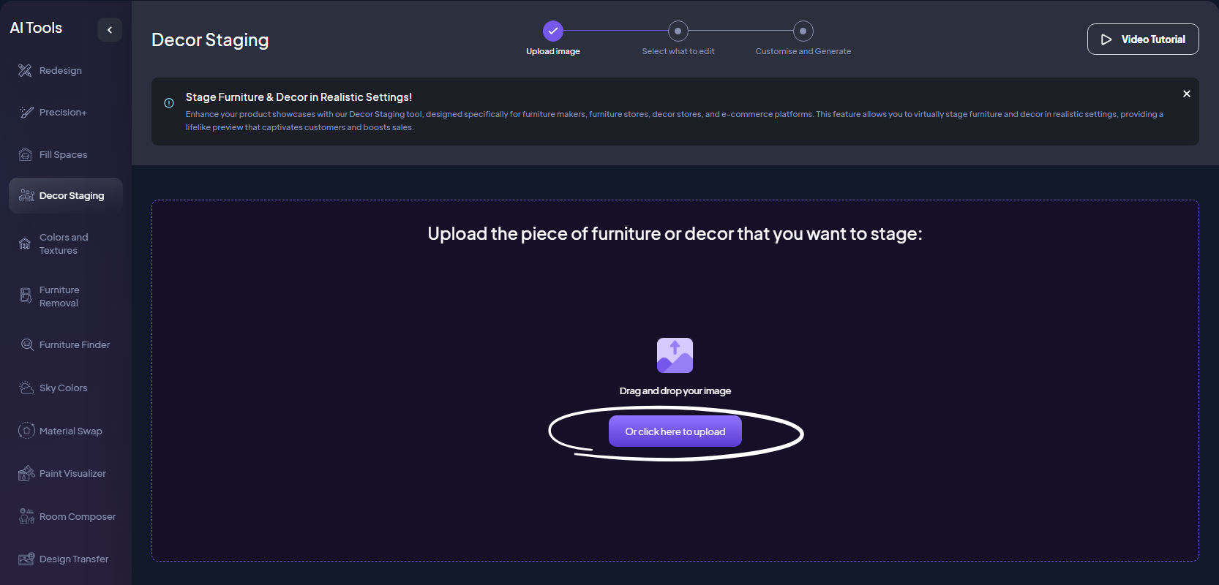Viewport: 1219px width, 585px height.
Task: Jump to Customise and Generate step
Action: [803, 31]
